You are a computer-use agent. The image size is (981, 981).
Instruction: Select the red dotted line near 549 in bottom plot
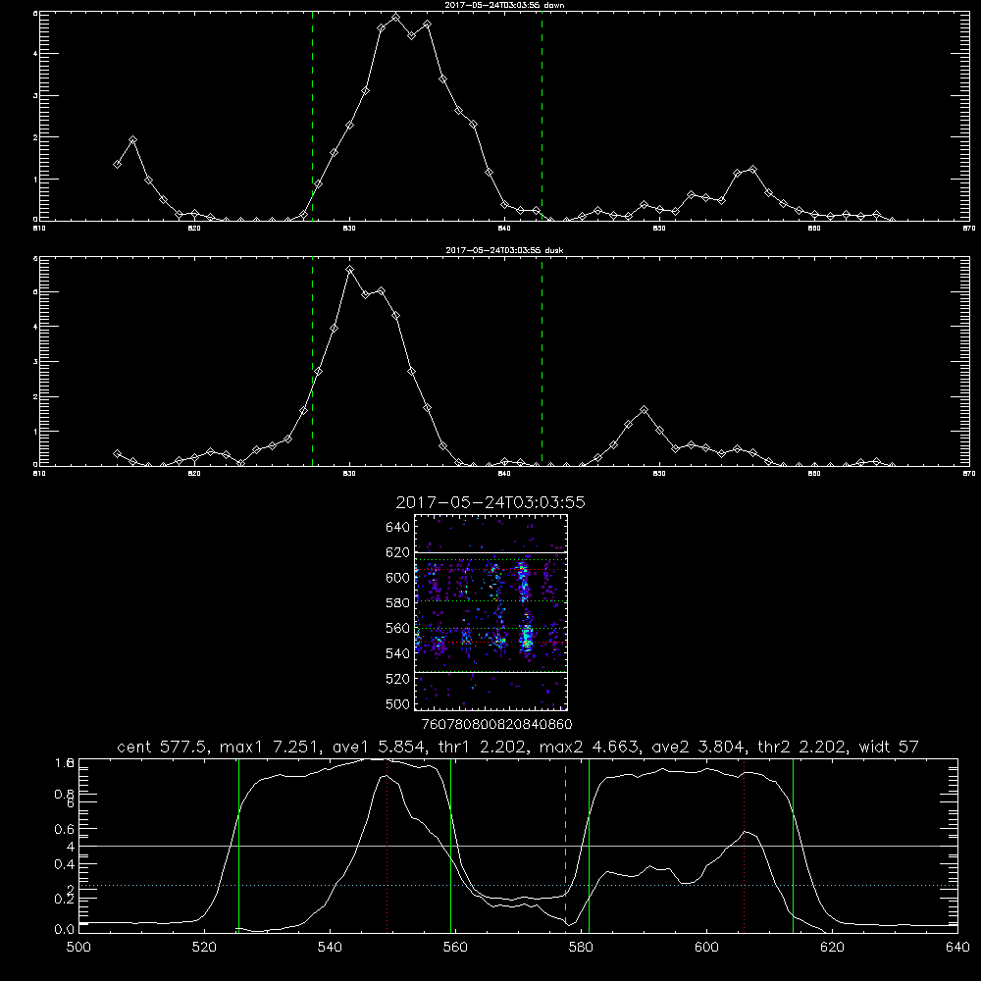(x=387, y=845)
